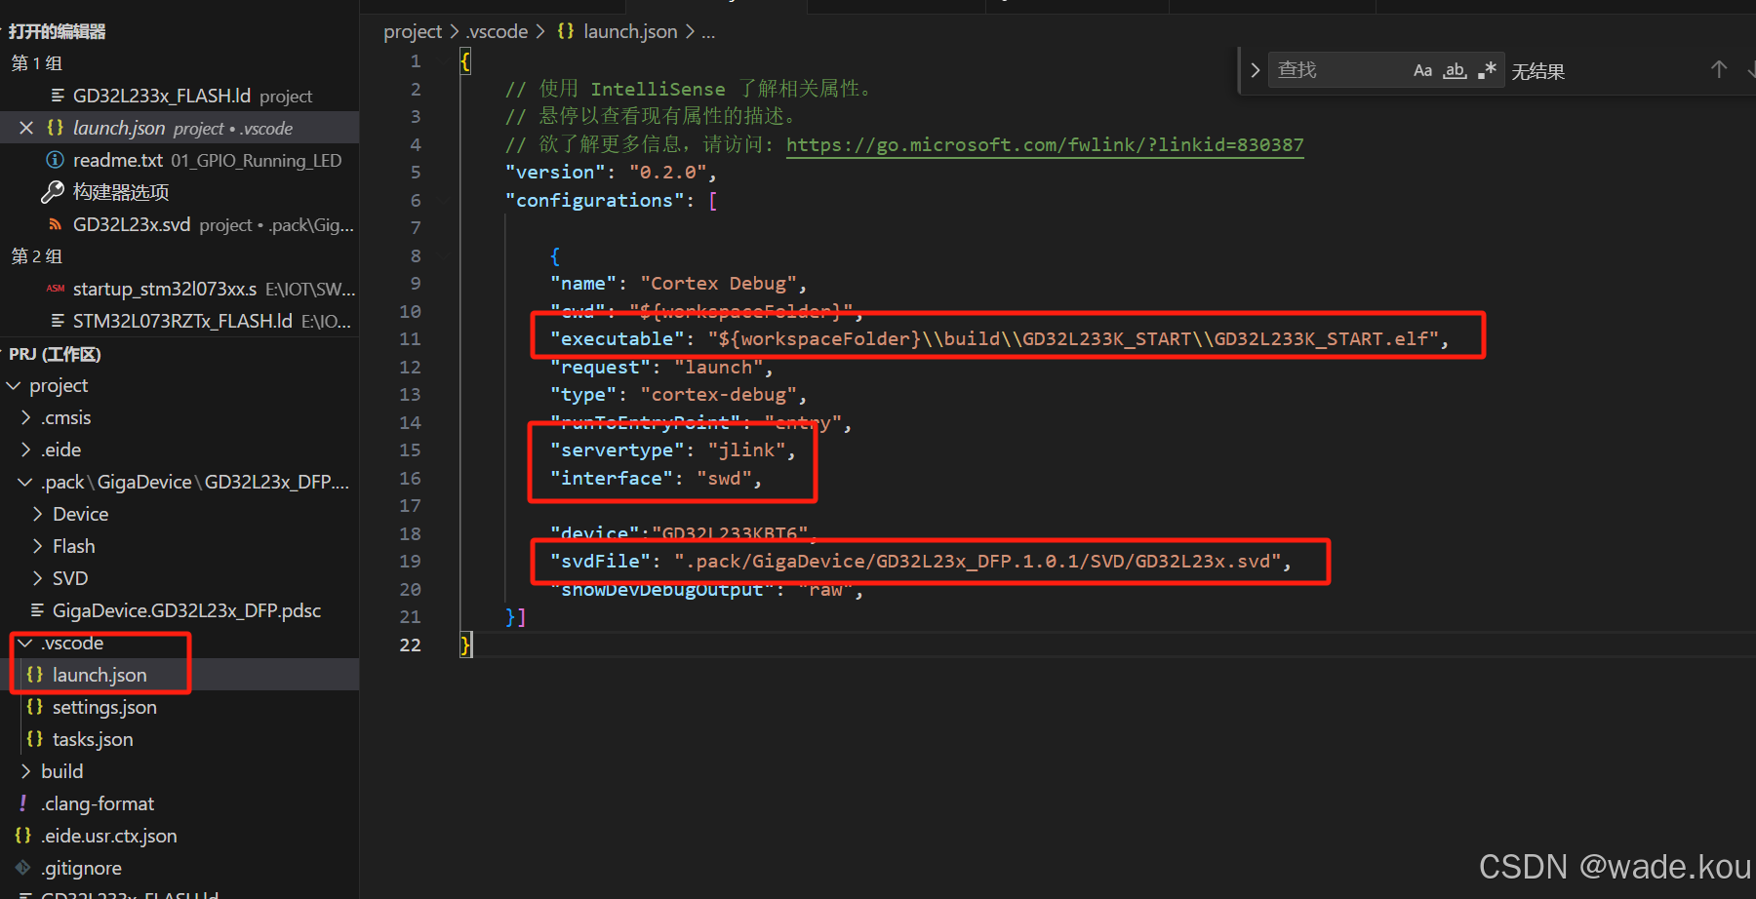
Task: Click line number 22 in the gutter
Action: 410,645
